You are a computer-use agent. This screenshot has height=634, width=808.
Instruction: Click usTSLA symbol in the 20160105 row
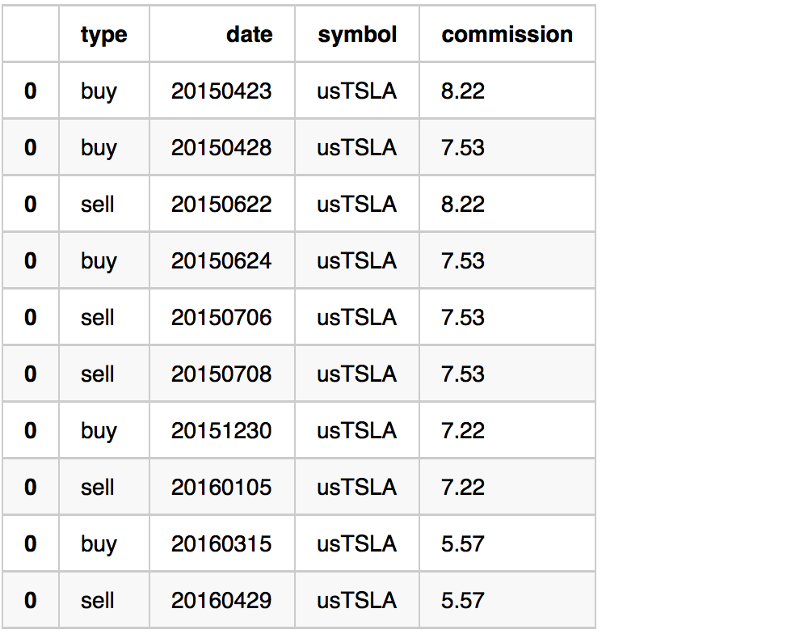click(356, 488)
